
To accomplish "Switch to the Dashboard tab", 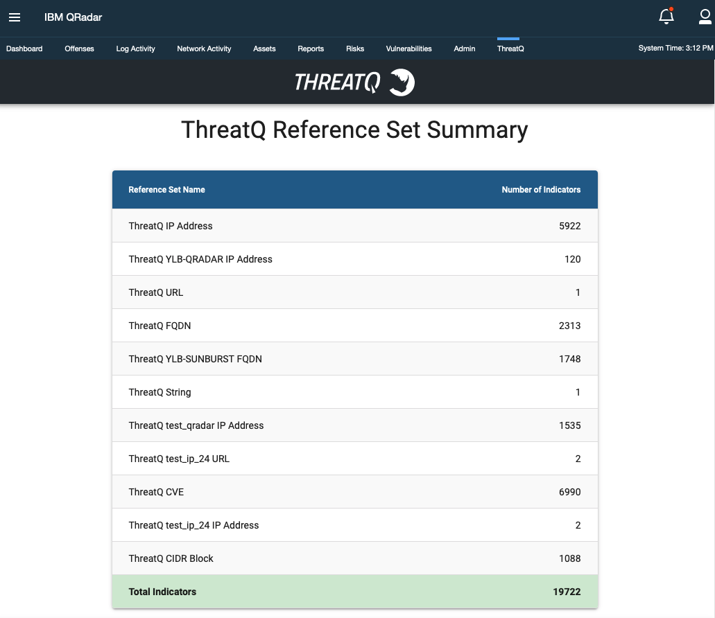I will click(x=24, y=48).
